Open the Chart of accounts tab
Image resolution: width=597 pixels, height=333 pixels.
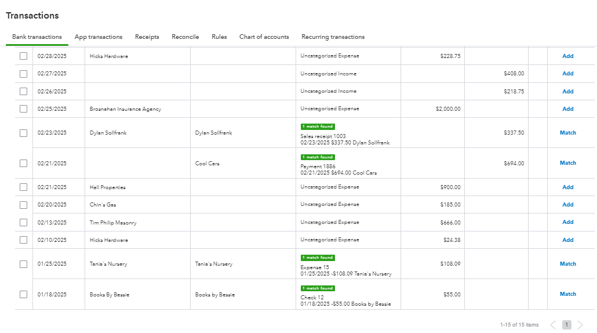264,37
